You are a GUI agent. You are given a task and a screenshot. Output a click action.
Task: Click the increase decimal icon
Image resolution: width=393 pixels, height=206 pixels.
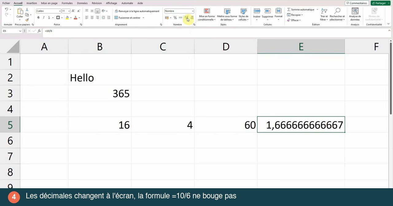coord(186,18)
